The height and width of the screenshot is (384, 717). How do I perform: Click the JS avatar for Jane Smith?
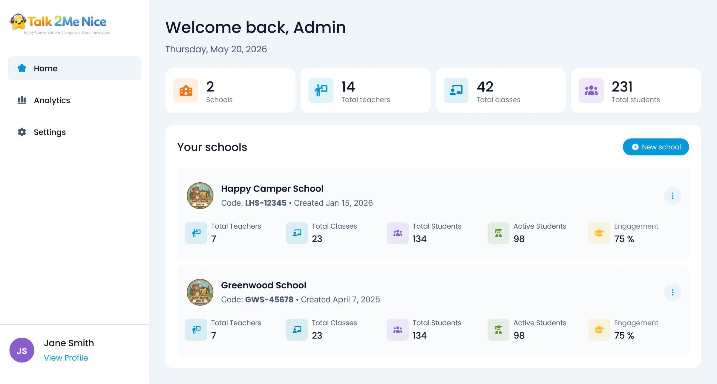22,350
